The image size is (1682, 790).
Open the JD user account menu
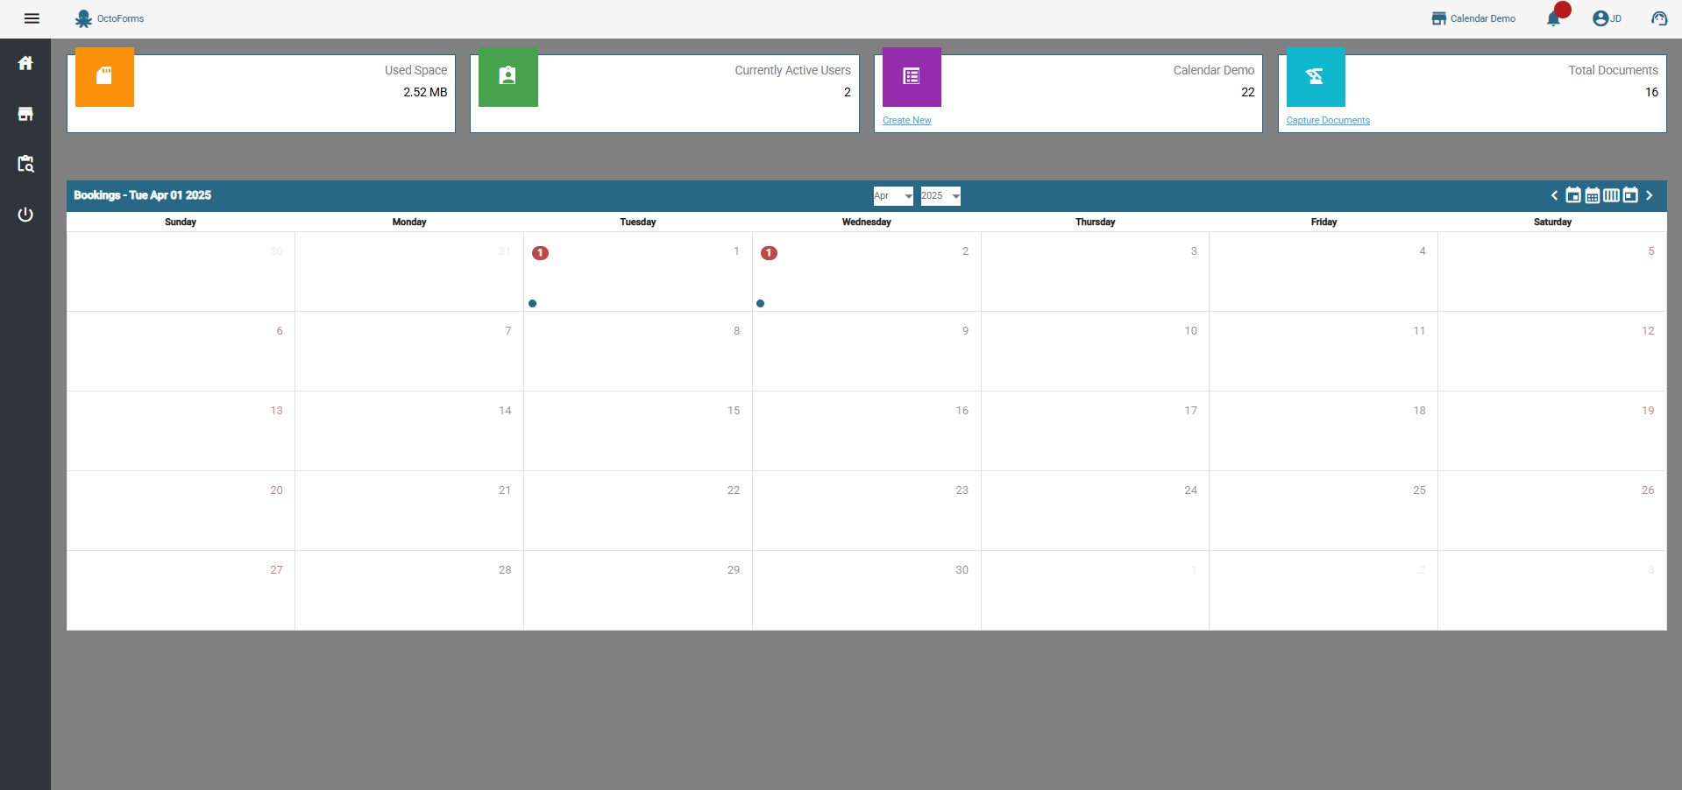coord(1607,18)
